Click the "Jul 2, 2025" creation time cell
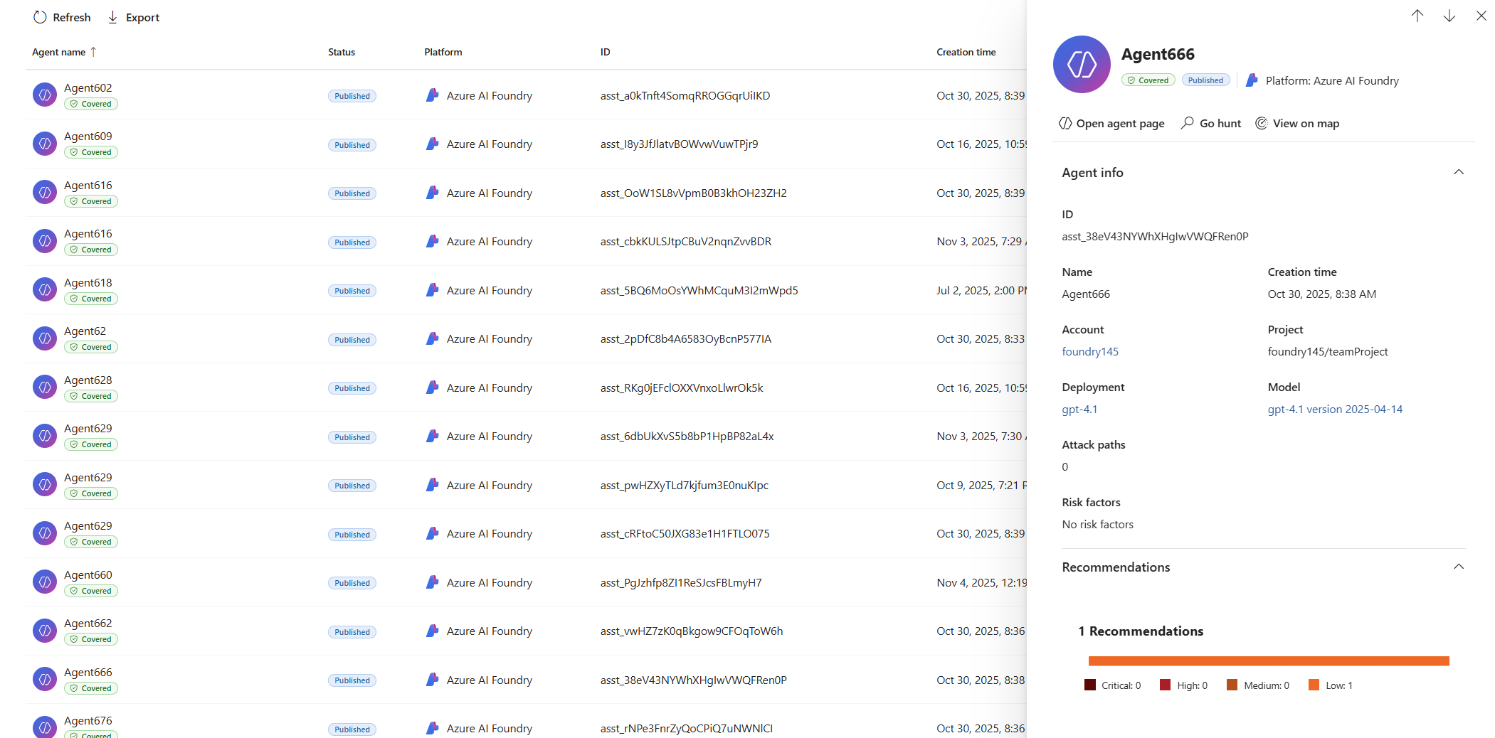The height and width of the screenshot is (738, 1495). (982, 290)
